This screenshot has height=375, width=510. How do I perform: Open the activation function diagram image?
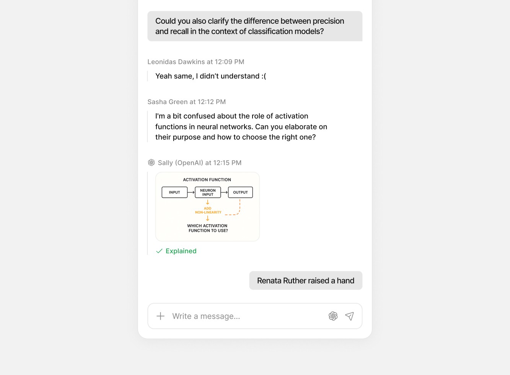[207, 206]
